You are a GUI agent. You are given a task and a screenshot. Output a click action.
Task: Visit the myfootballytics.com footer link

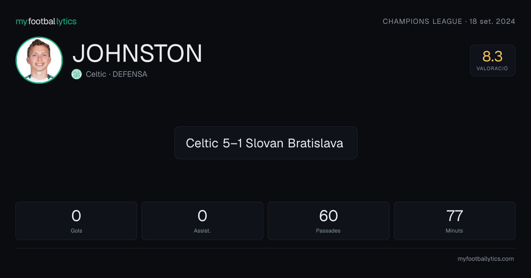tap(485, 259)
